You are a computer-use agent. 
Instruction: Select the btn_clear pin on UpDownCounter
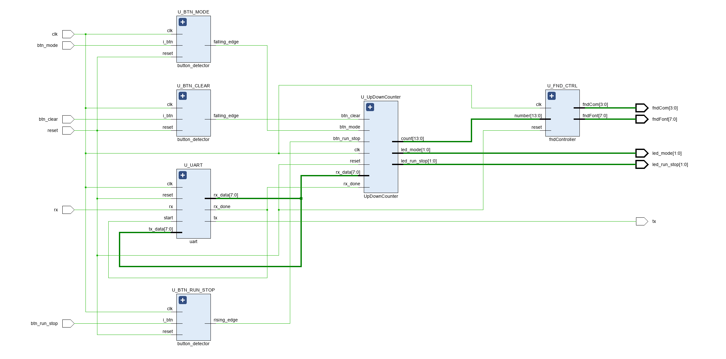351,116
